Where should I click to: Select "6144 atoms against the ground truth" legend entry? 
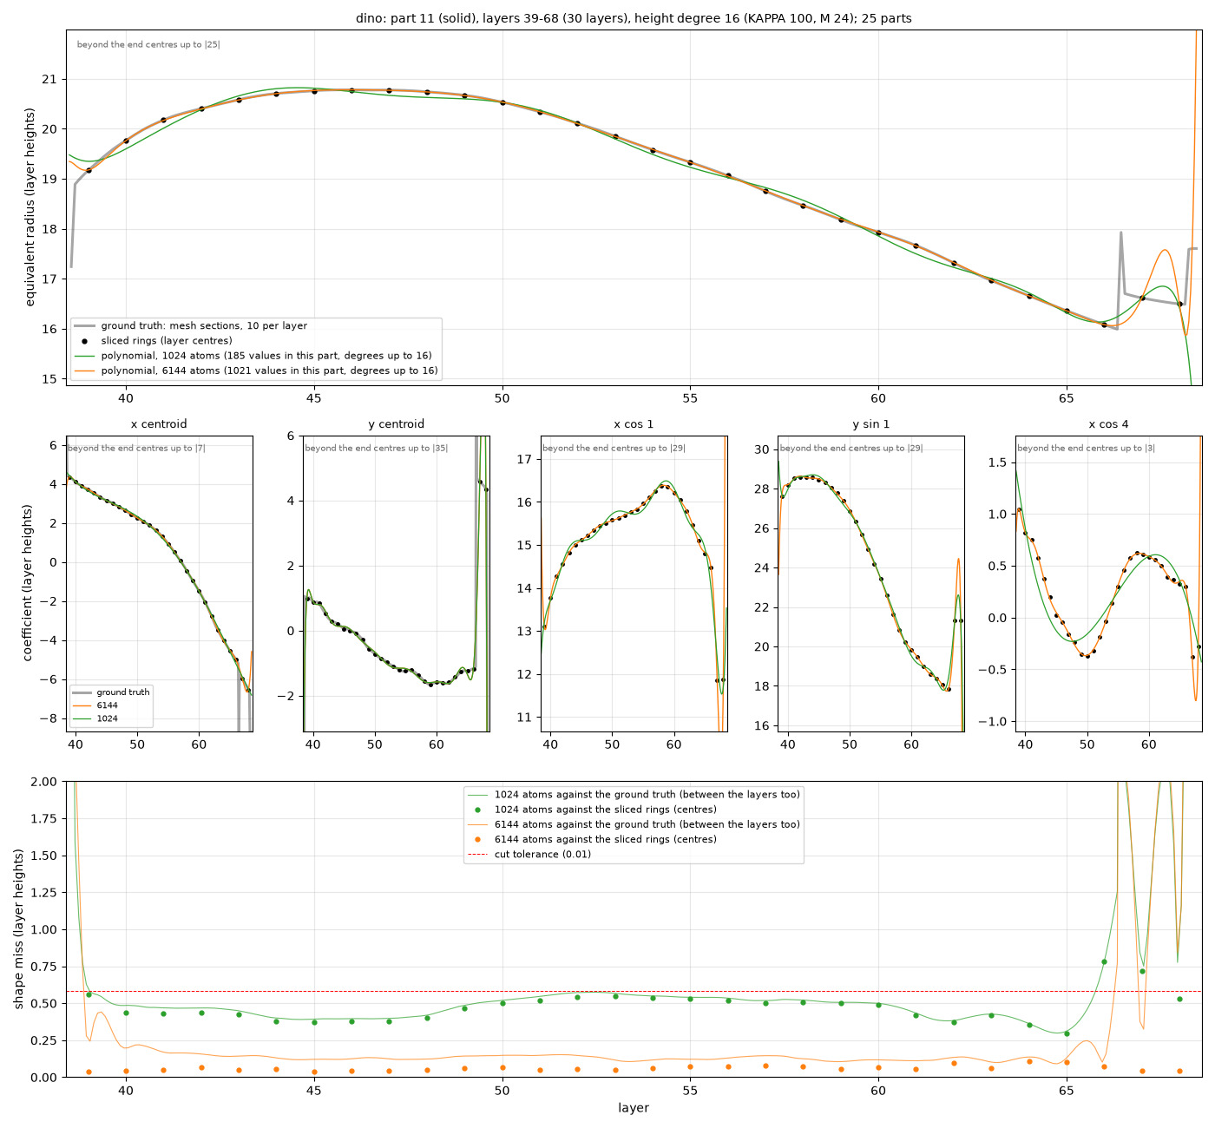pos(647,824)
